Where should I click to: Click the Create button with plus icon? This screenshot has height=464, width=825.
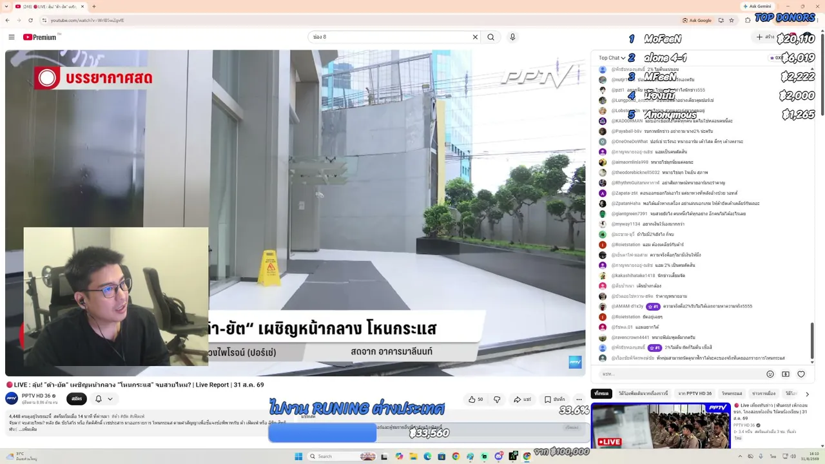(765, 37)
